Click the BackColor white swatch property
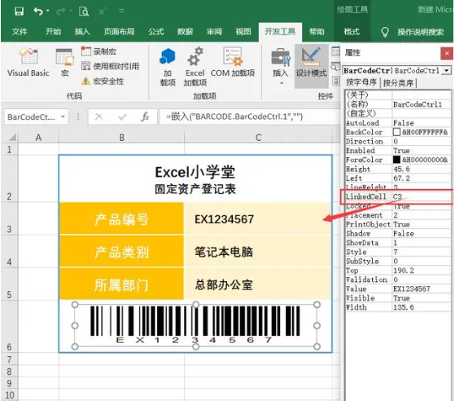Image resolution: width=455 pixels, height=405 pixels. [396, 132]
